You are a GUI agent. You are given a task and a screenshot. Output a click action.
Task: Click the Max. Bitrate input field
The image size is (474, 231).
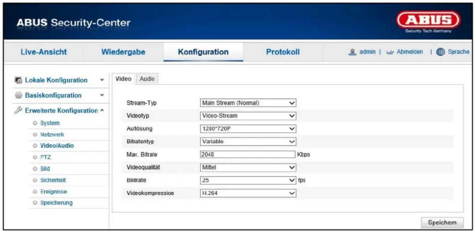[248, 154]
